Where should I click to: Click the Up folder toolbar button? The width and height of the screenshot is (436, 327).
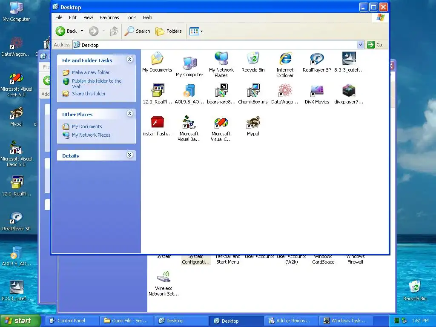(114, 31)
